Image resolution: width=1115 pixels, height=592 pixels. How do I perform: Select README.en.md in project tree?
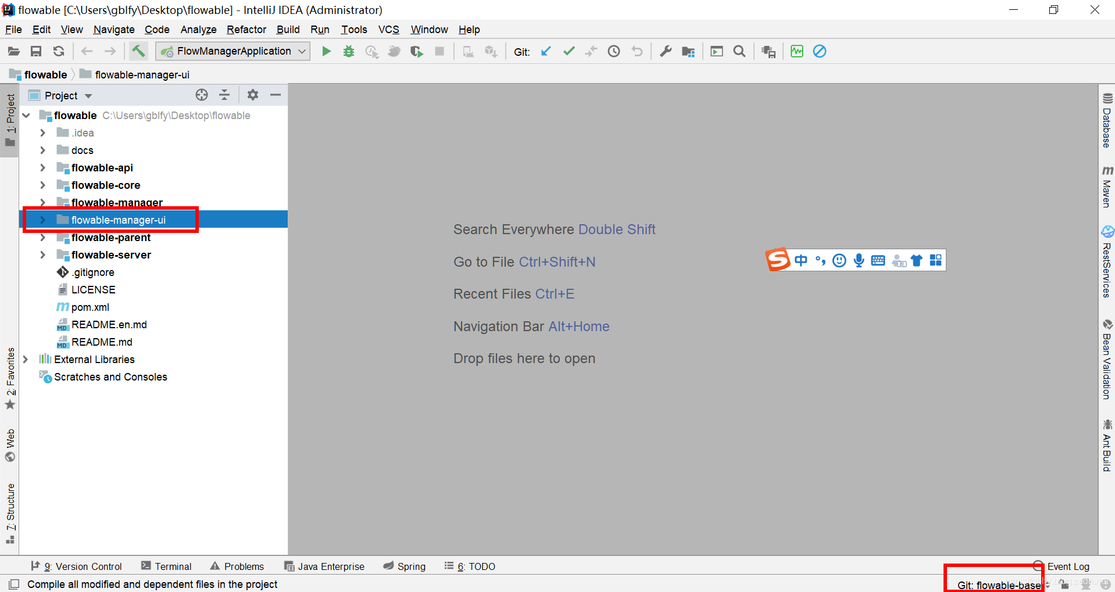tap(109, 325)
